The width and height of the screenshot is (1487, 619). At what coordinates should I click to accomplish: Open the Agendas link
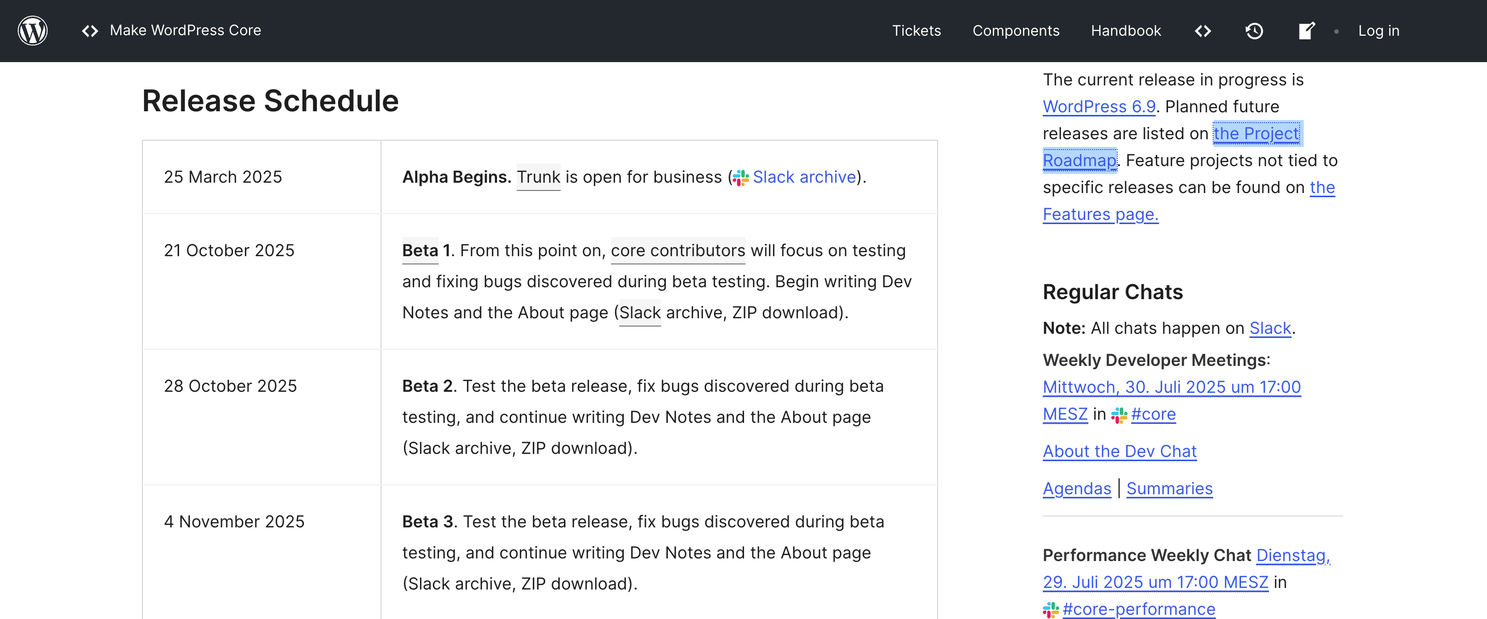pyautogui.click(x=1076, y=489)
